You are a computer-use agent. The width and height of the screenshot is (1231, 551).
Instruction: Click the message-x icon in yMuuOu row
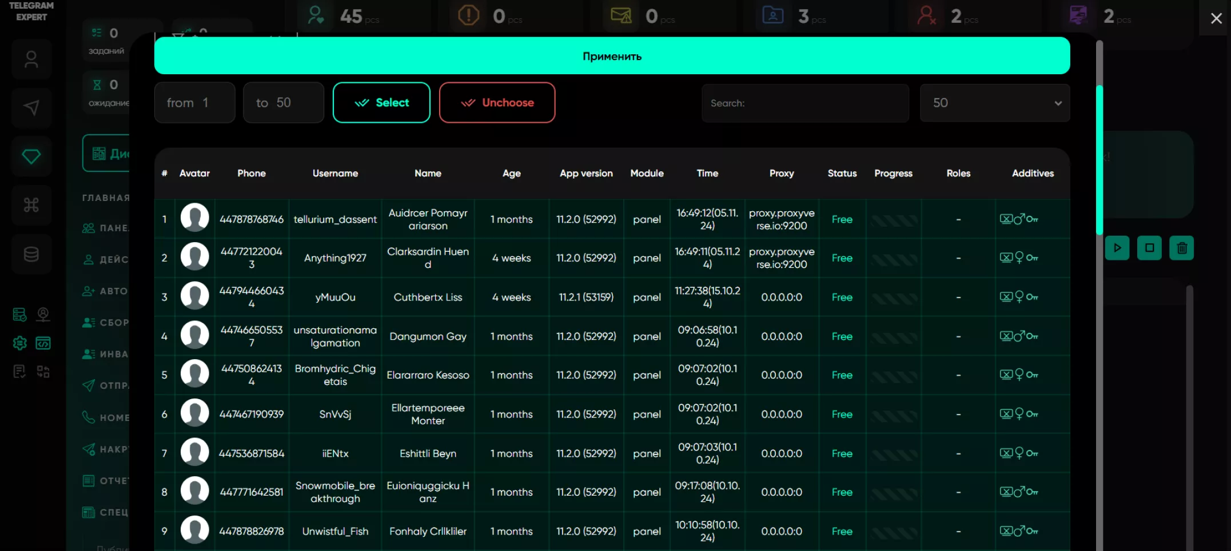pos(1006,297)
